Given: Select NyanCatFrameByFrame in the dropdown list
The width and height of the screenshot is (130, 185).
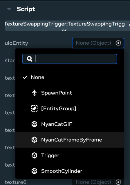Looking at the screenshot, I should tap(70, 140).
